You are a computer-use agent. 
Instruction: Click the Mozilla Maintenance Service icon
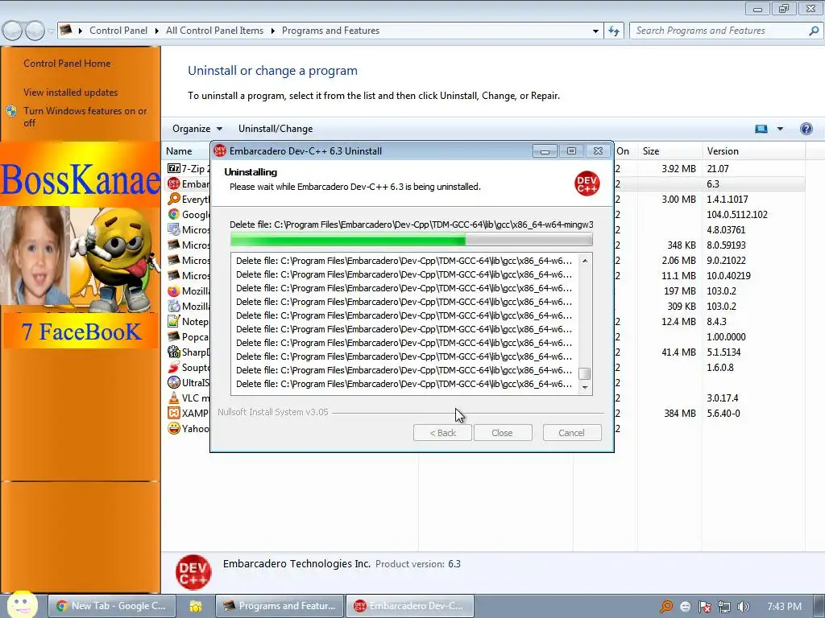pyautogui.click(x=174, y=307)
